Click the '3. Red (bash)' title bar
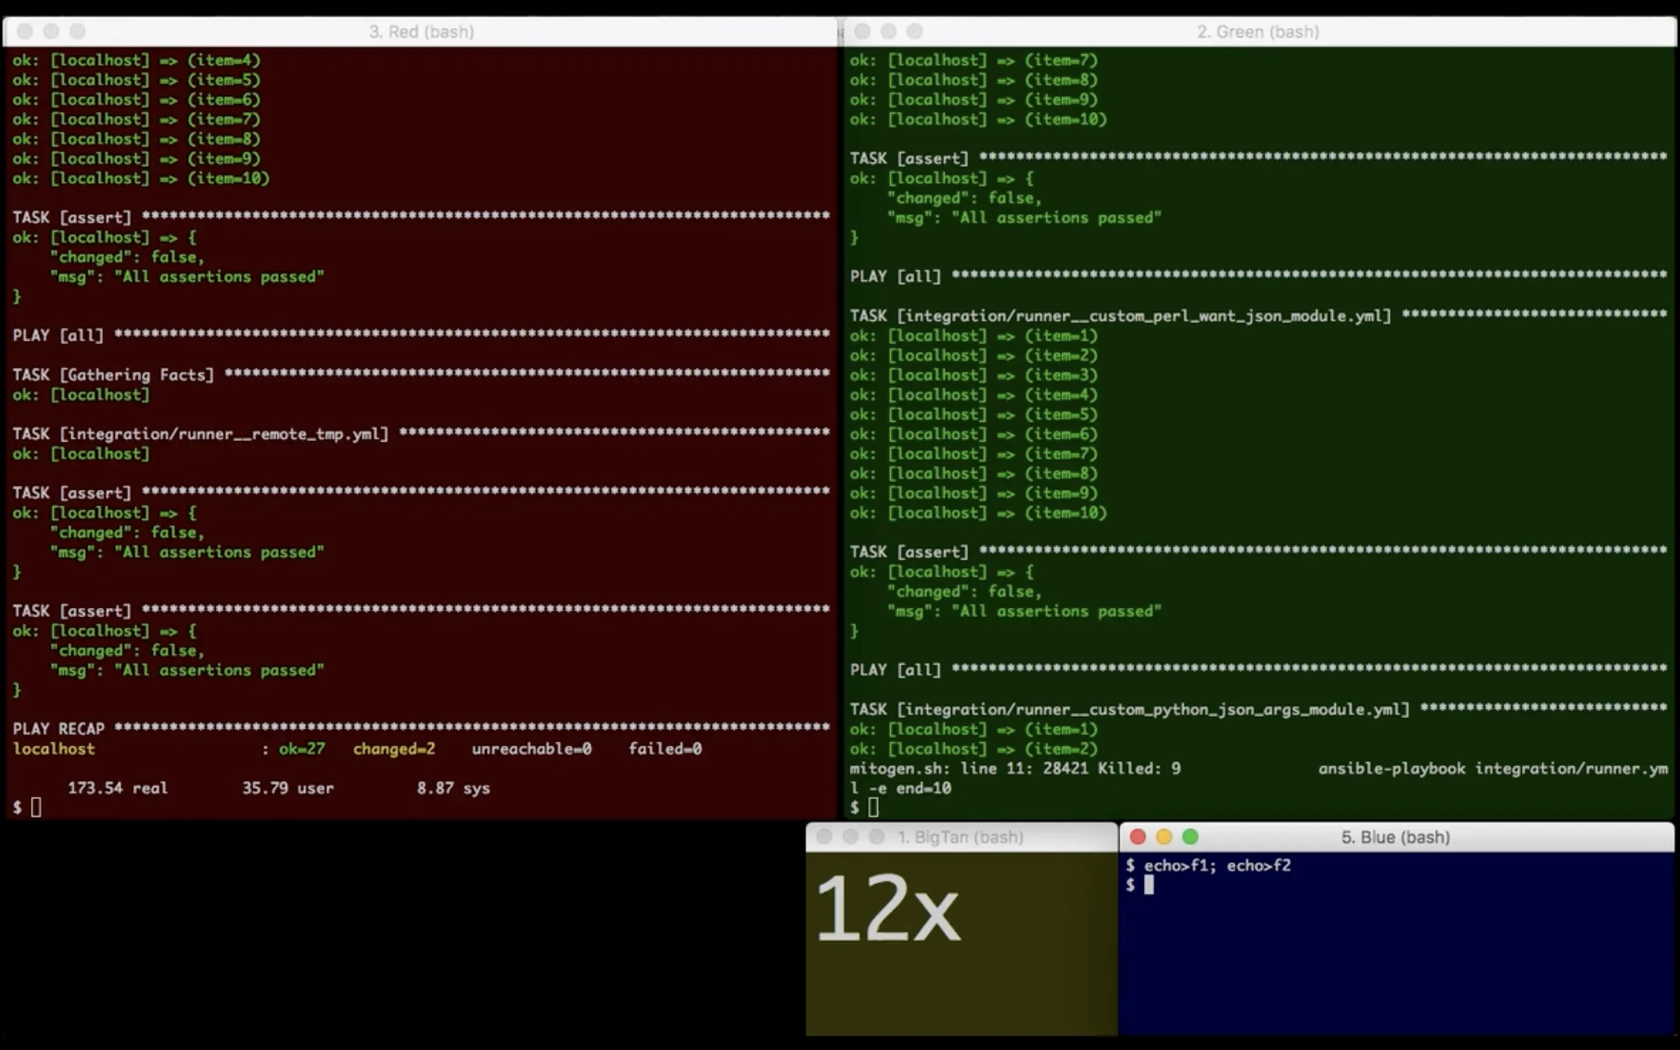Image resolution: width=1680 pixels, height=1050 pixels. coord(421,32)
